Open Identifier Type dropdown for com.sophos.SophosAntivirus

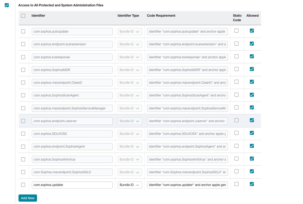(130, 159)
